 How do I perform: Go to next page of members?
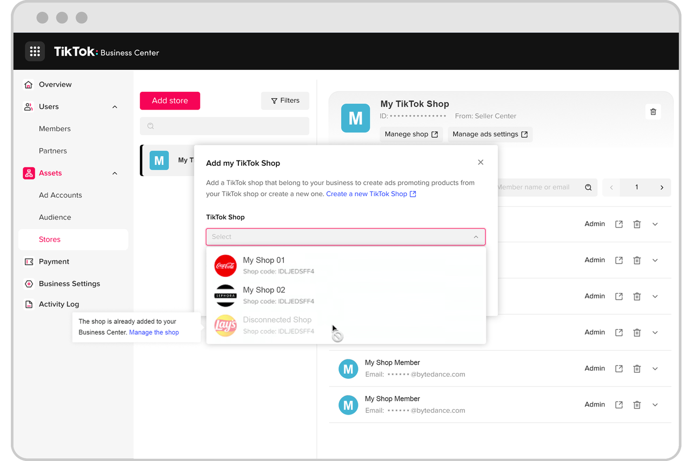(662, 188)
